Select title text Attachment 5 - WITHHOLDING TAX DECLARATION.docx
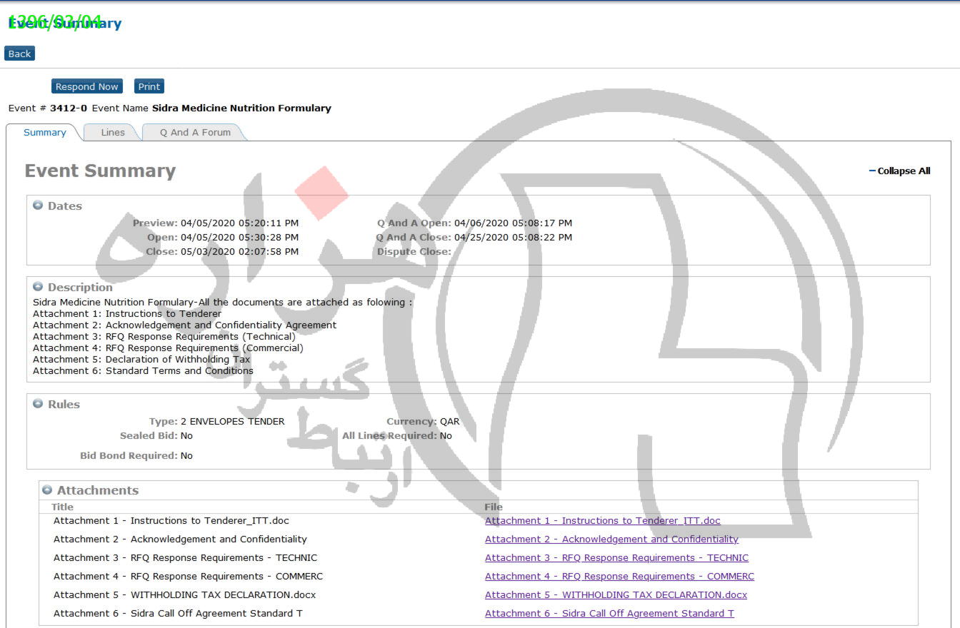 [184, 595]
